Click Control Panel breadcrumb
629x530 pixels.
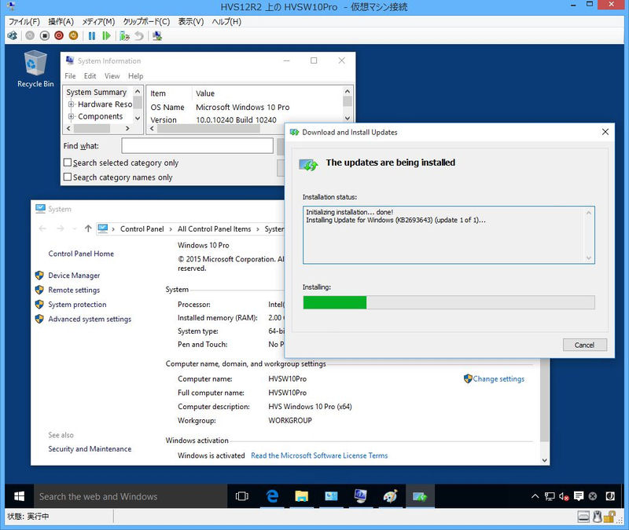pos(142,229)
